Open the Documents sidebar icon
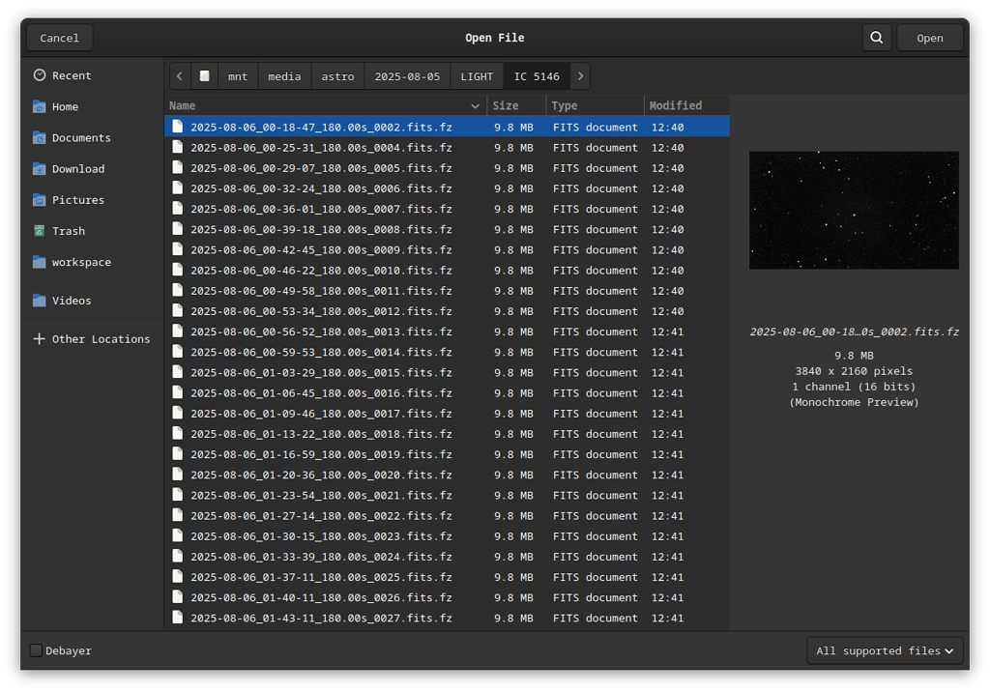 pos(41,137)
